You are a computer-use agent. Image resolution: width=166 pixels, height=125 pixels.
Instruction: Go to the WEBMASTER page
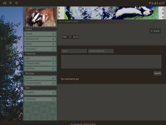click(40, 39)
